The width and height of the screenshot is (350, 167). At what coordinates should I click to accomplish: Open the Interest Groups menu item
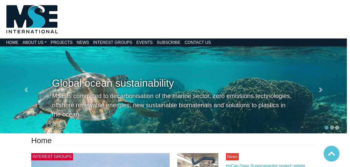tap(112, 43)
